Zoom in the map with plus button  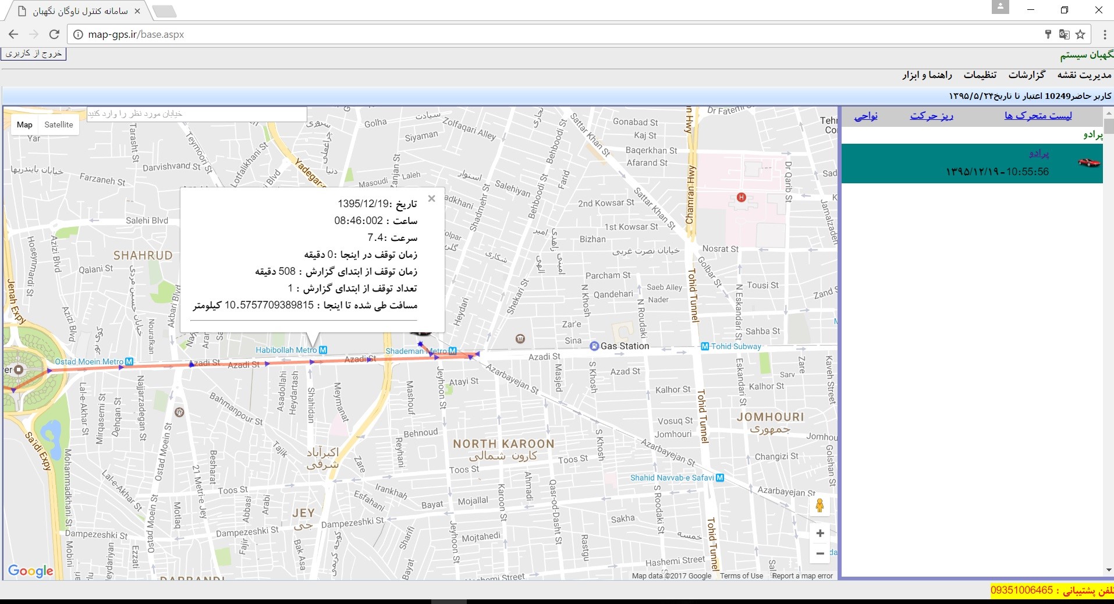click(x=819, y=533)
